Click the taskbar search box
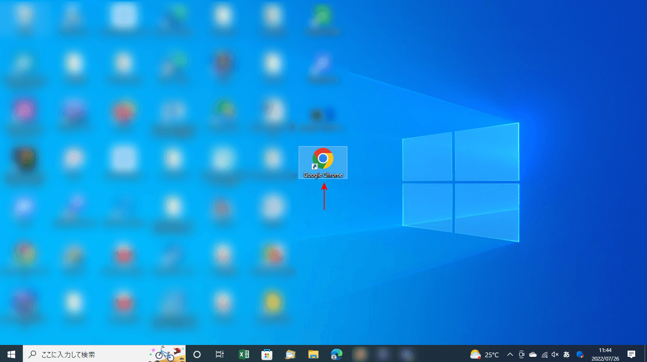647x362 pixels. tap(104, 354)
